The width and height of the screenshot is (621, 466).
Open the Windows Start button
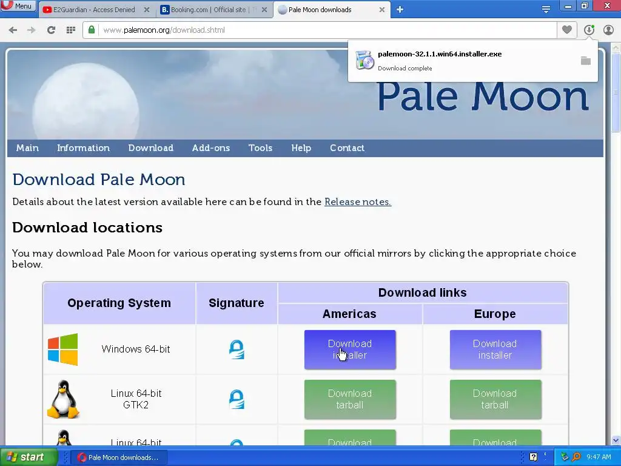tap(29, 458)
